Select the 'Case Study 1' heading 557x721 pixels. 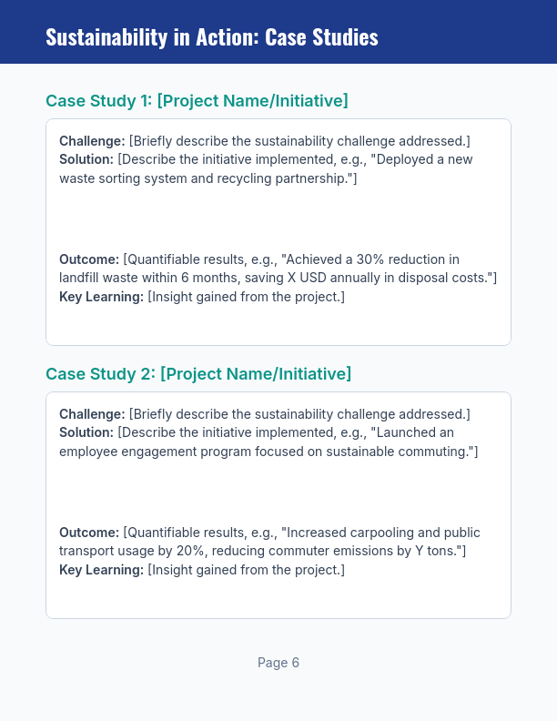click(99, 101)
